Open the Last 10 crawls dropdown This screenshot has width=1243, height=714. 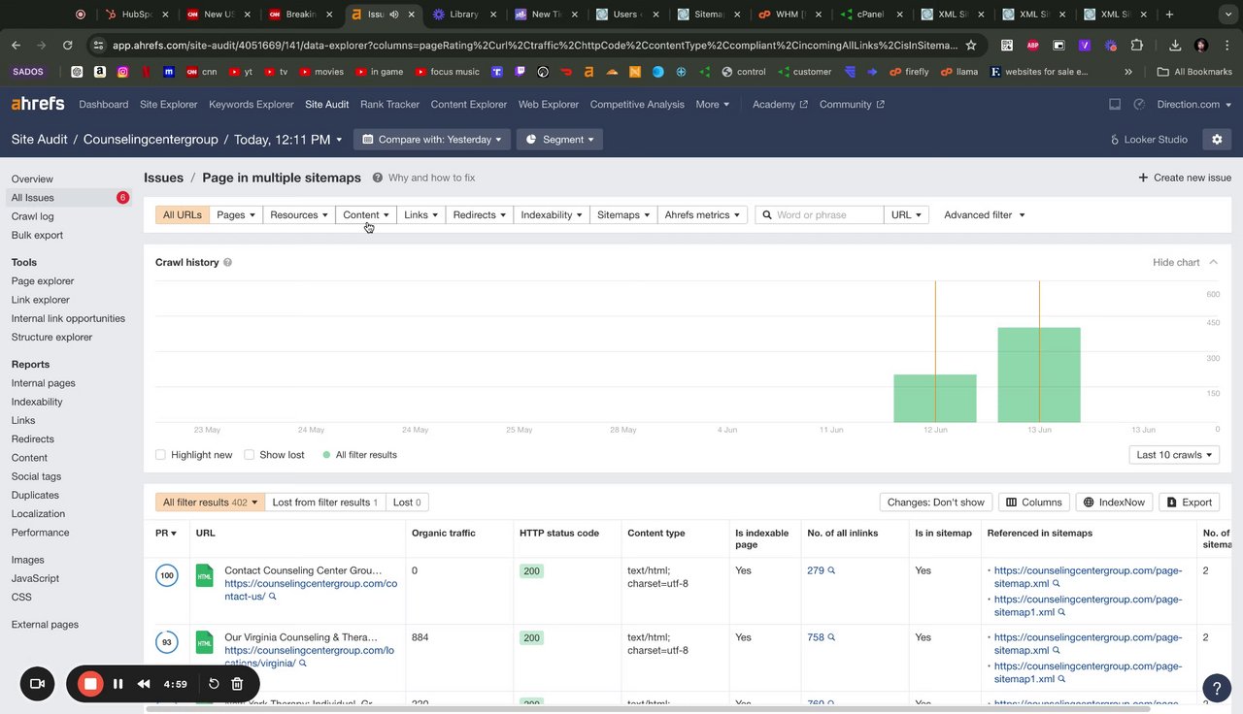coord(1174,455)
